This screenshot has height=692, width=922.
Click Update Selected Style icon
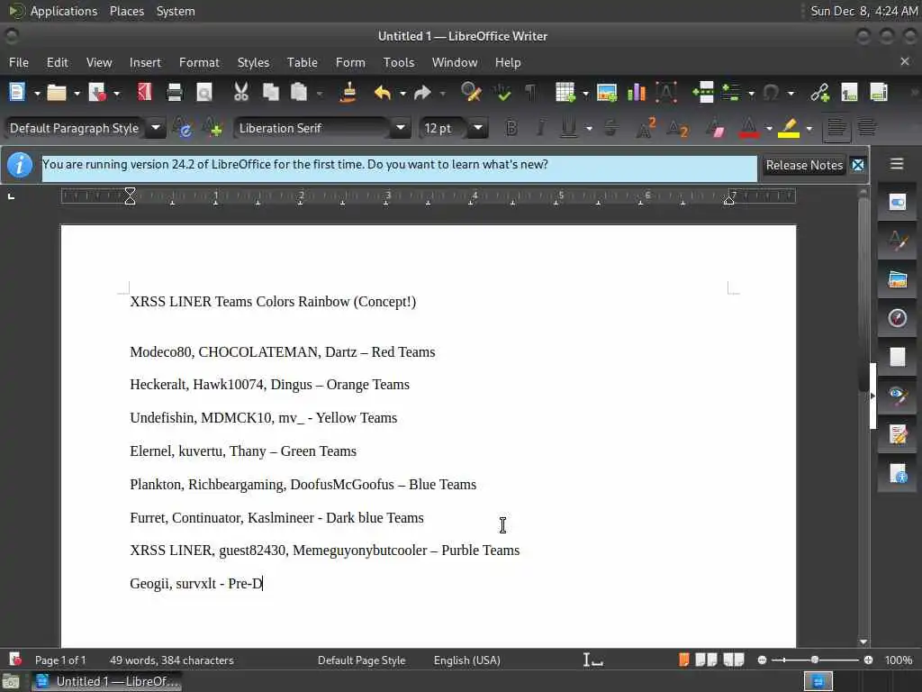[182, 128]
